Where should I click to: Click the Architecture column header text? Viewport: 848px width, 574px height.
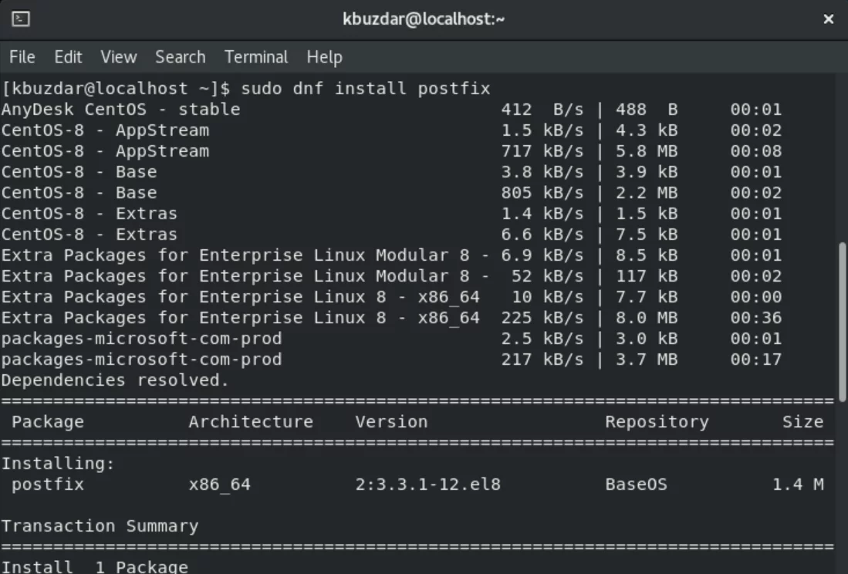[251, 421]
